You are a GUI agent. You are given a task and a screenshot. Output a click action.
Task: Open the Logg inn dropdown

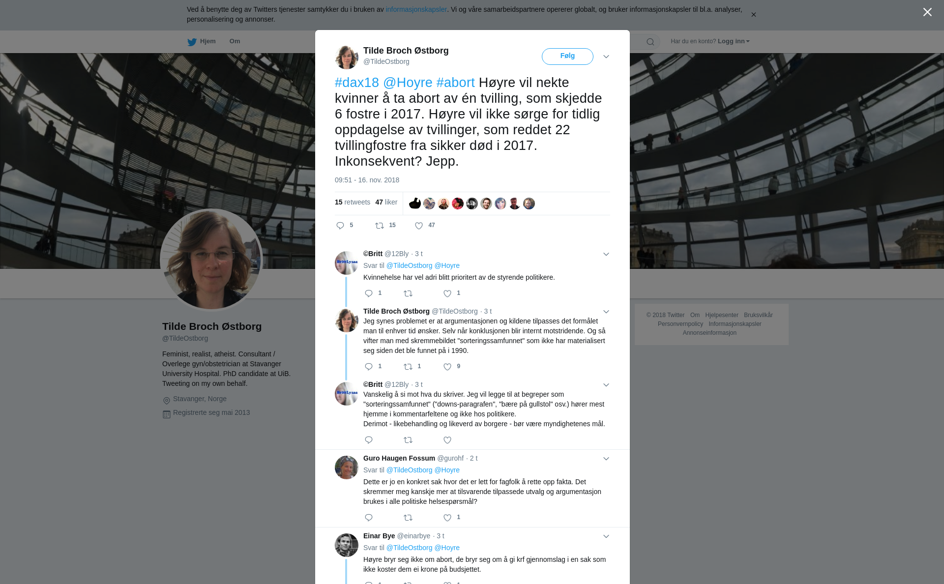pos(734,41)
